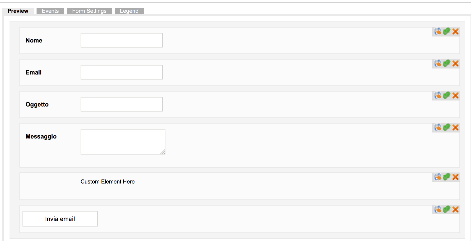Delete the Email field with the orange X
This screenshot has height=241, width=471.
pos(455,63)
